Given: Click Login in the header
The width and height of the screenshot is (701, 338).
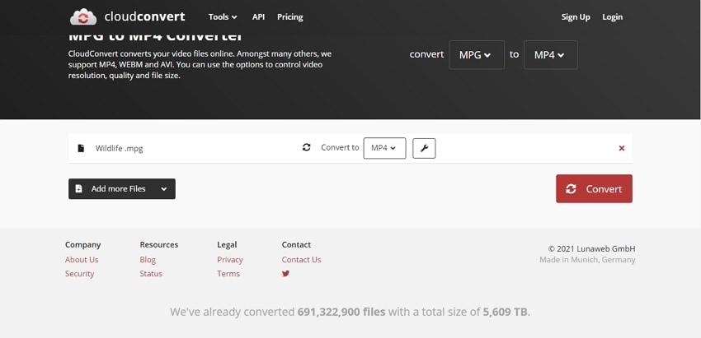Looking at the screenshot, I should tap(612, 17).
